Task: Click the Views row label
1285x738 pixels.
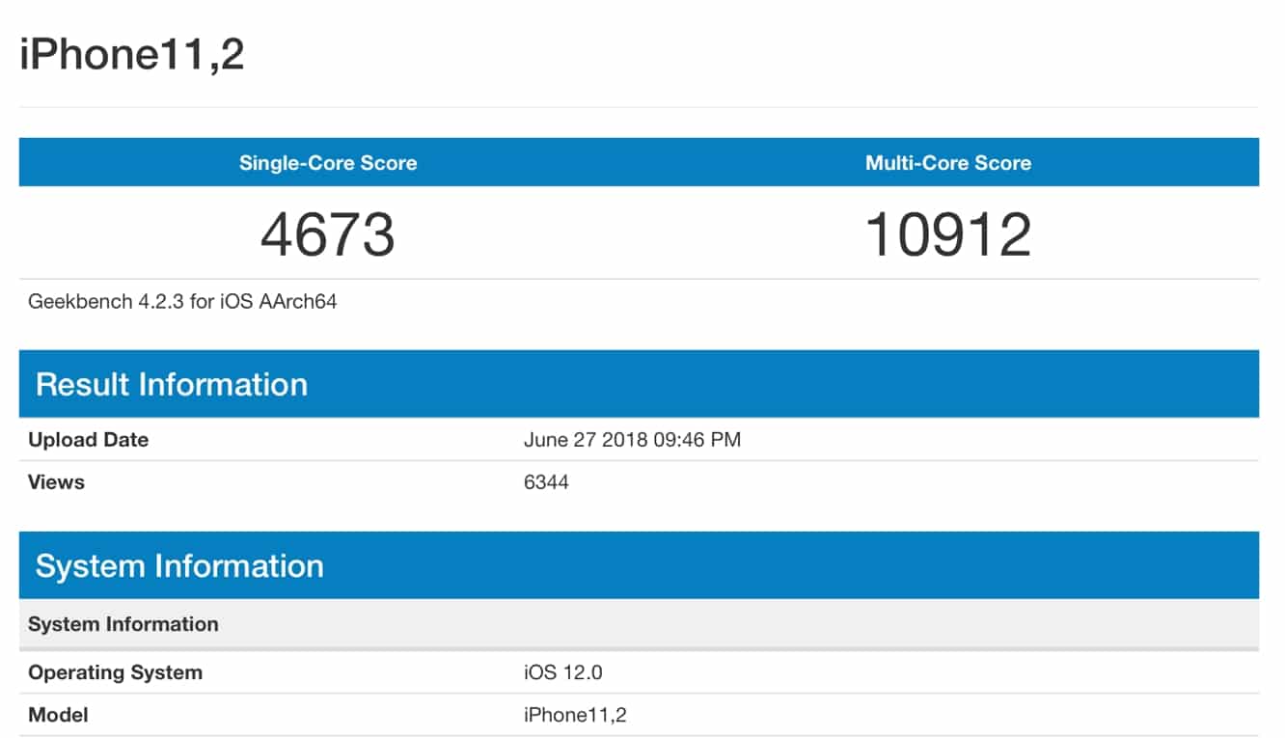Action: click(56, 482)
